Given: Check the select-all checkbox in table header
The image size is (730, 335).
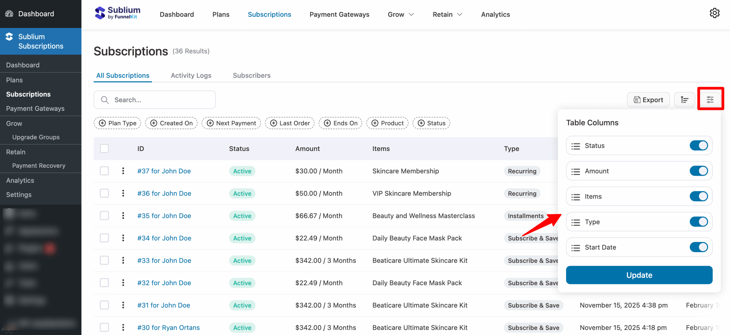Looking at the screenshot, I should click(x=104, y=148).
